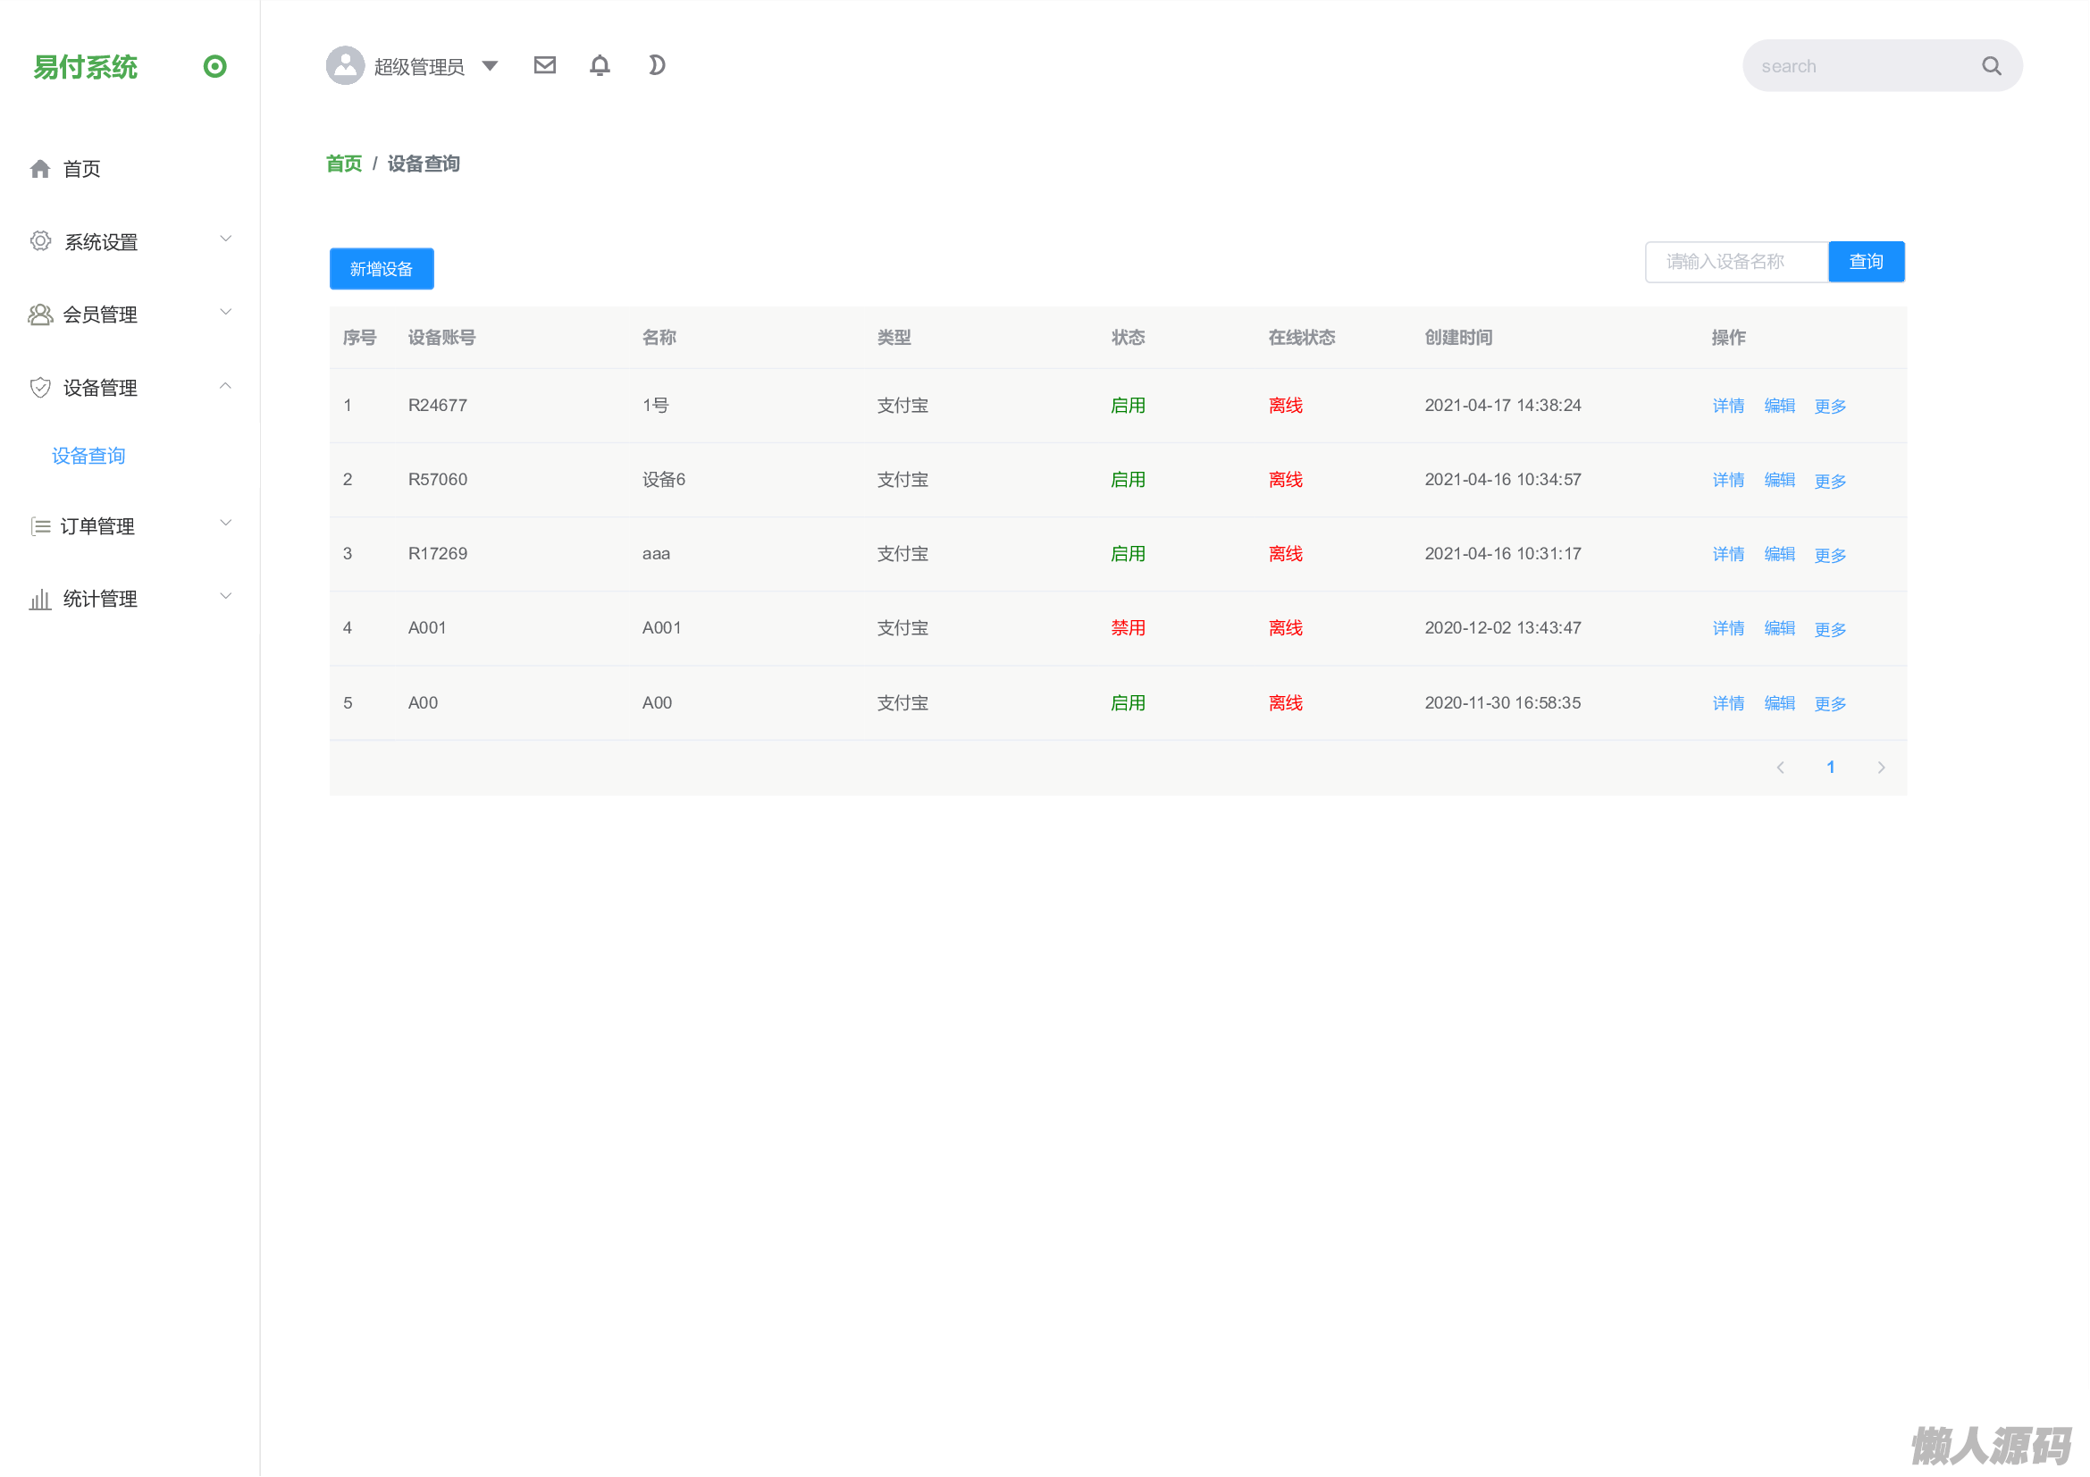The width and height of the screenshot is (2090, 1477).
Task: Click the 订单管理 list icon
Action: click(40, 526)
